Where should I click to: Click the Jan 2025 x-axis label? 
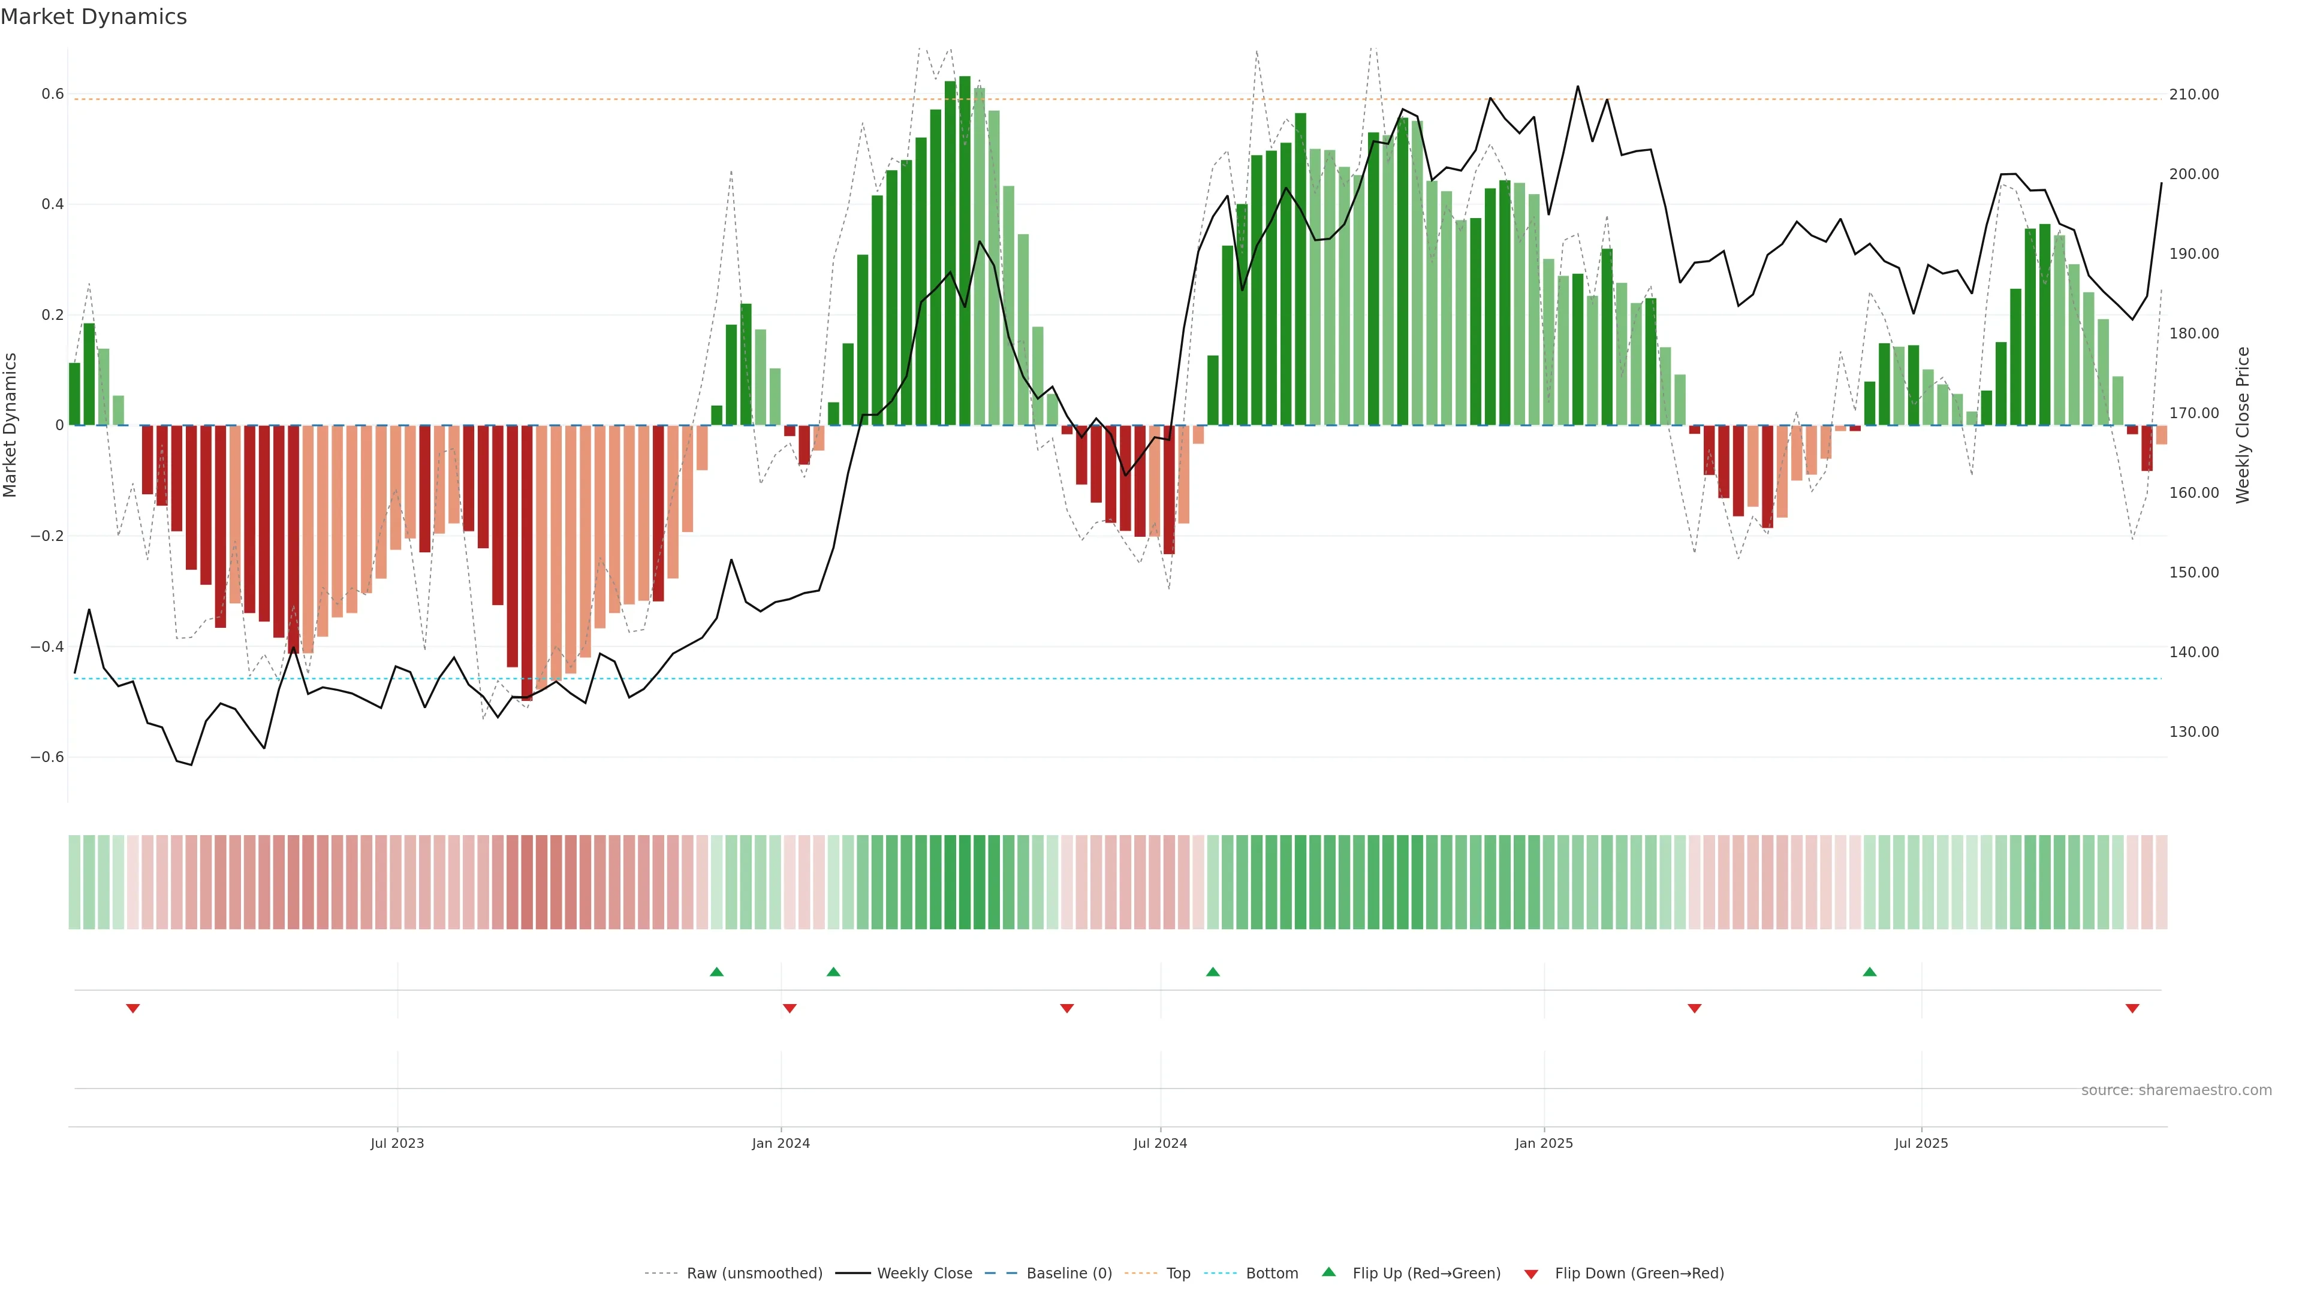[1543, 1143]
